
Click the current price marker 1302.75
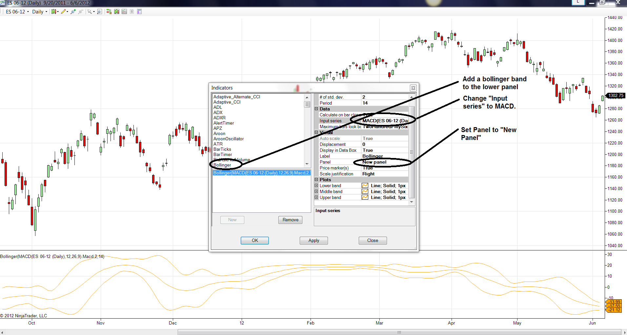(615, 96)
